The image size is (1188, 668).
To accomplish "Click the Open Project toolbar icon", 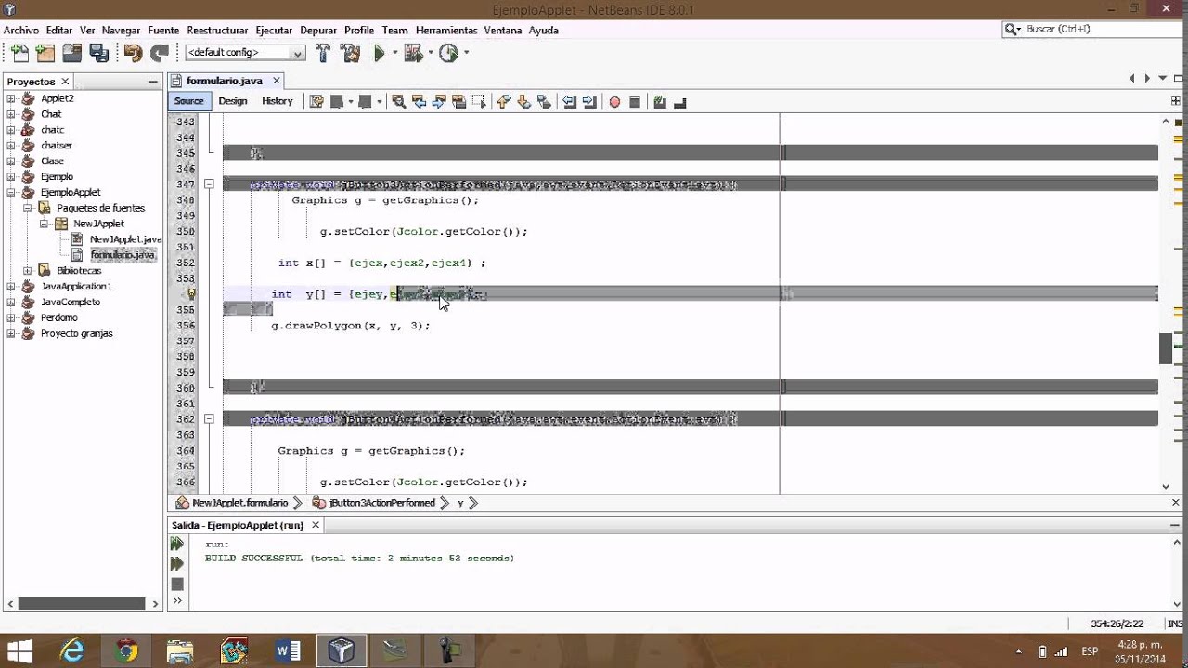I will tap(71, 53).
